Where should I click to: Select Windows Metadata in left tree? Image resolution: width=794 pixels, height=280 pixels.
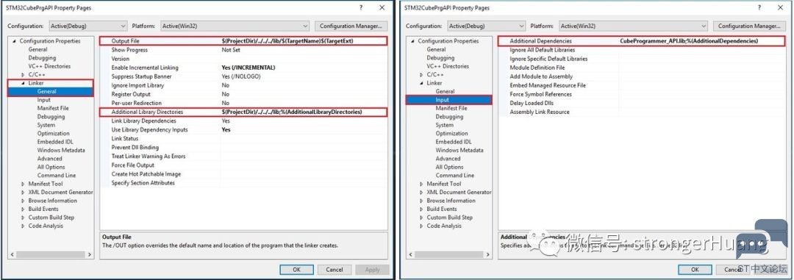pos(61,150)
